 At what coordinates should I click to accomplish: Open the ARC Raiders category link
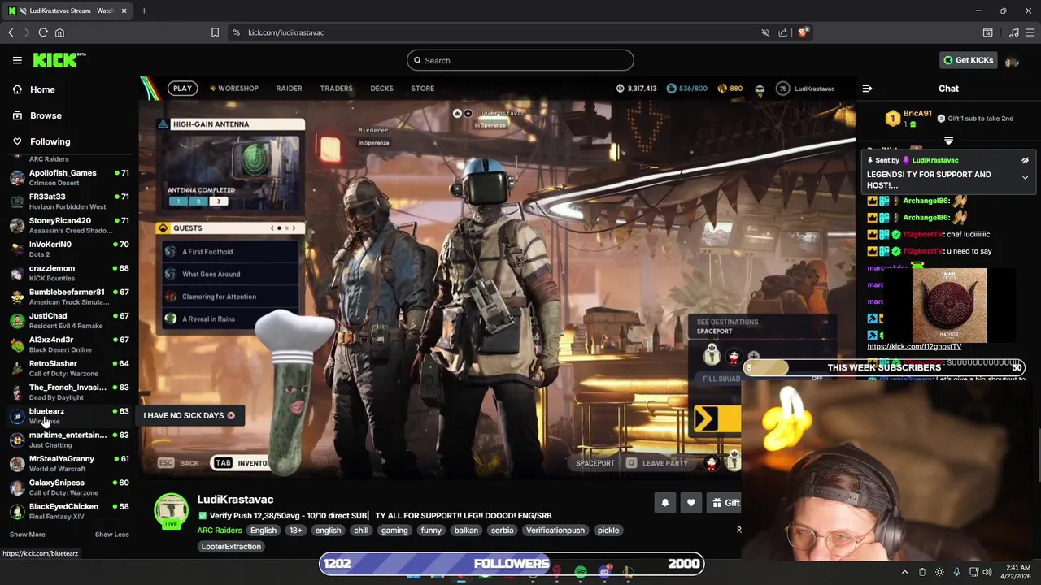(219, 530)
